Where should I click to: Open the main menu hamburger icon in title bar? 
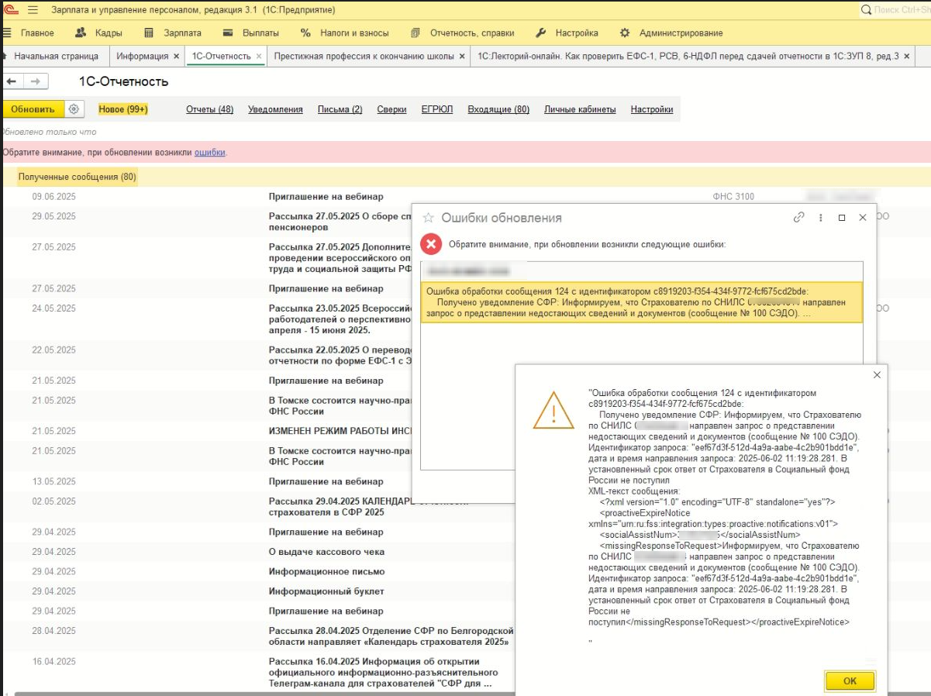[33, 10]
